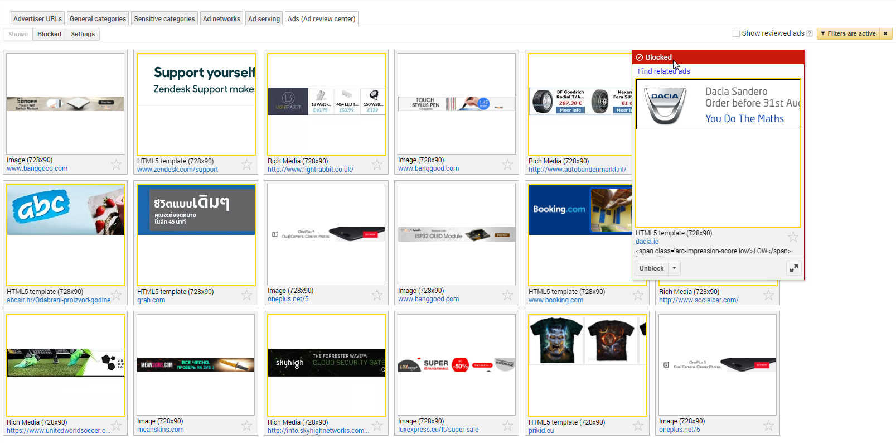Star the ESP32 OLED Module ad
The height and width of the screenshot is (443, 896).
[507, 295]
